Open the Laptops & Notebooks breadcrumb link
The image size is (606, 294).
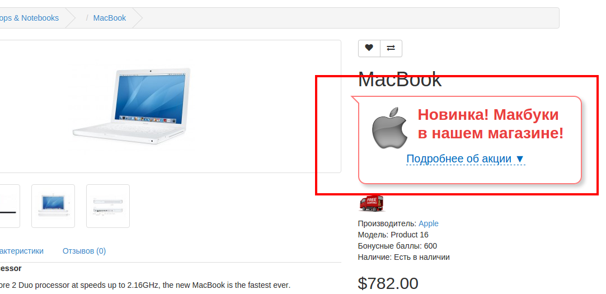[x=29, y=18]
